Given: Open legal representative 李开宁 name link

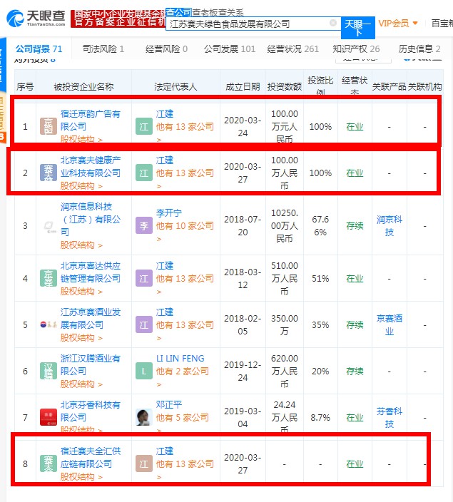Looking at the screenshot, I should (x=169, y=213).
